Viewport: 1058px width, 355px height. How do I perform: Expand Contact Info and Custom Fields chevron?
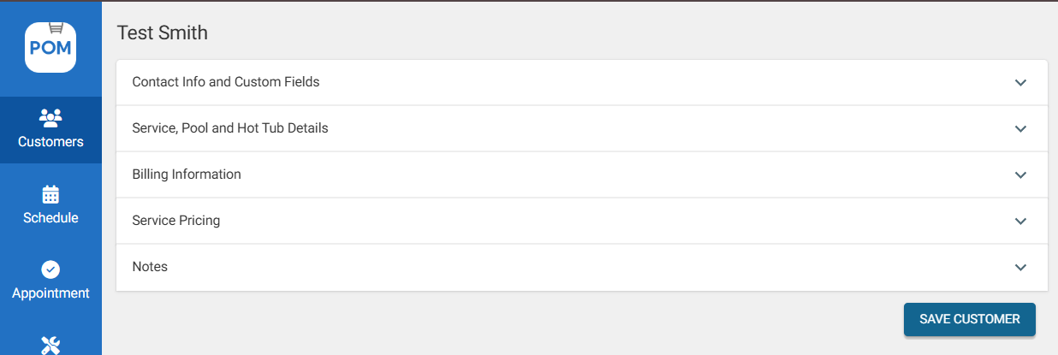(x=1019, y=83)
